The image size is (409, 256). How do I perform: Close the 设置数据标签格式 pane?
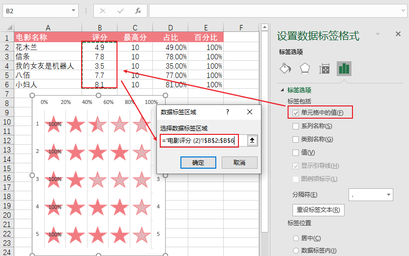point(398,34)
